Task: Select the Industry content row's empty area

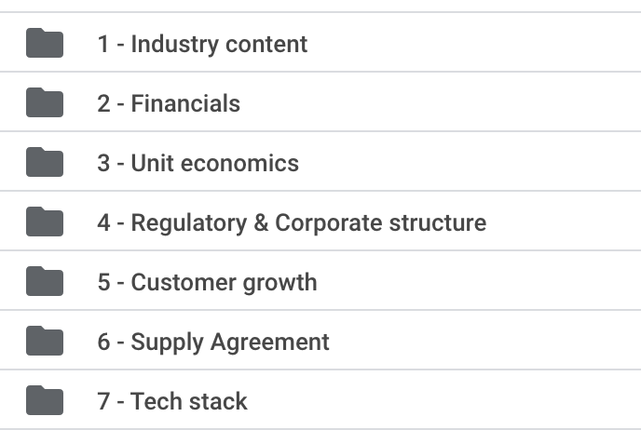Action: tap(474, 43)
